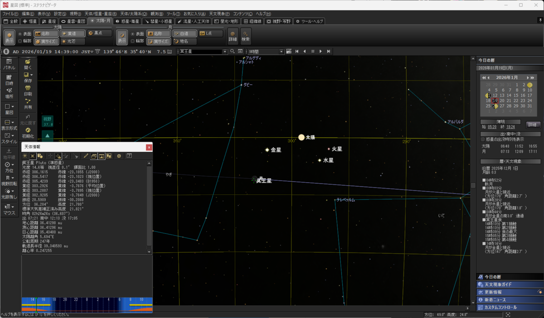Select the Sun 表面 radio button
Image resolution: width=544 pixels, height=318 pixels.
click(x=20, y=34)
